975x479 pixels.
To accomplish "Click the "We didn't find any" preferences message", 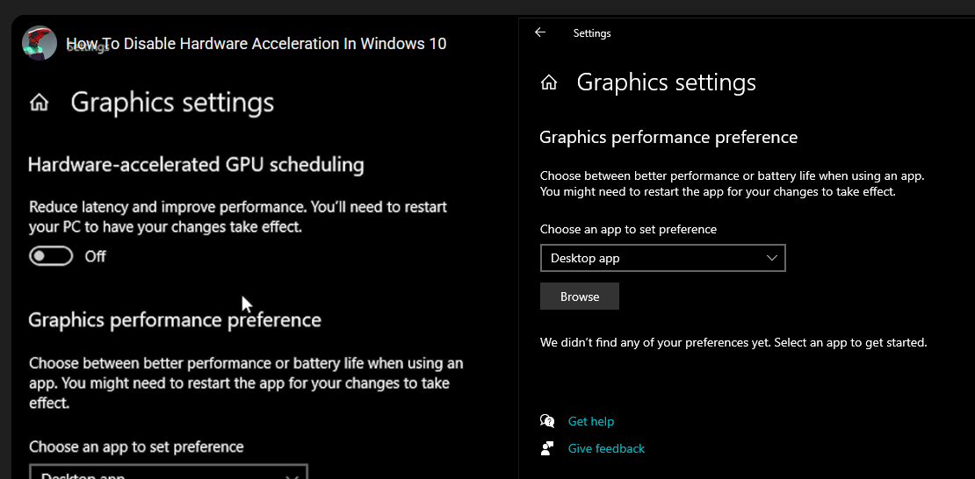I will pos(733,342).
